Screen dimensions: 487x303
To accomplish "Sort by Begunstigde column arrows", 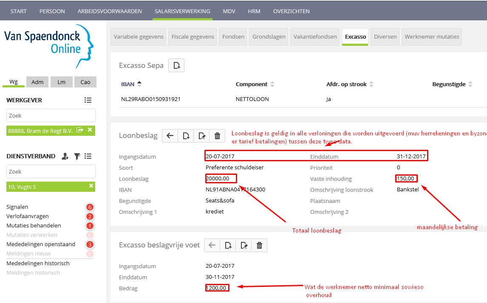I will [x=470, y=84].
